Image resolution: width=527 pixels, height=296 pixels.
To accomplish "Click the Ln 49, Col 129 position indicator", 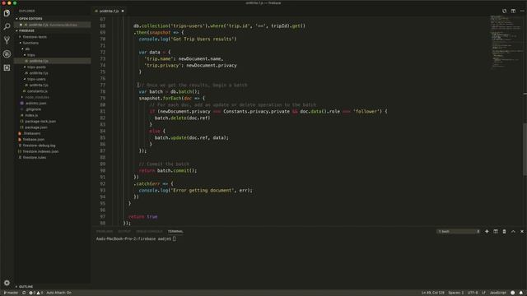I will [432, 293].
